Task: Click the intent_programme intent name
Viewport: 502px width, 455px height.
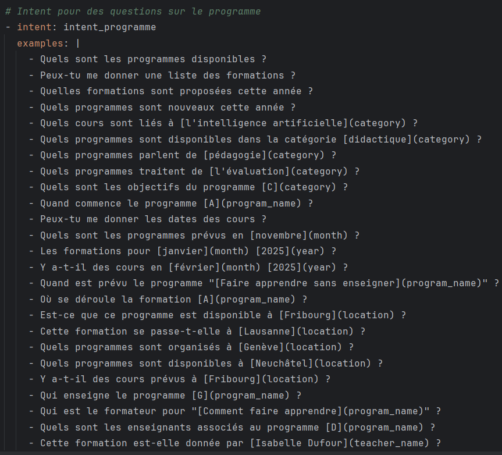Action: pyautogui.click(x=109, y=27)
